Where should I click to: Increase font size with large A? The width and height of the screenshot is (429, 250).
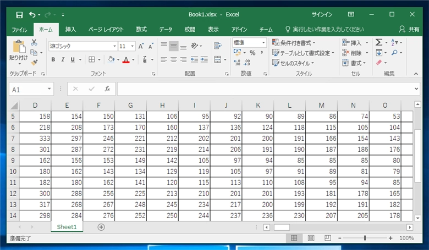click(x=141, y=46)
